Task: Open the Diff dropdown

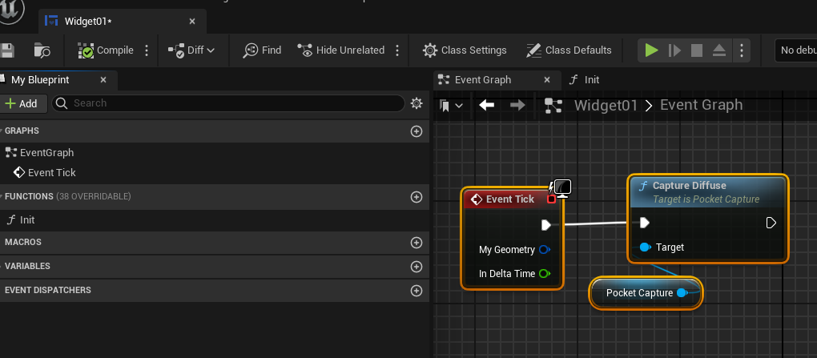Action: (x=191, y=50)
